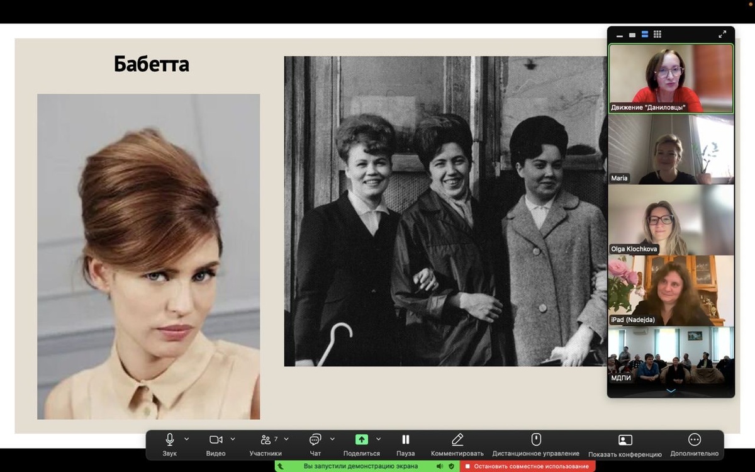Expand video panel with diagonal arrows icon

point(722,35)
